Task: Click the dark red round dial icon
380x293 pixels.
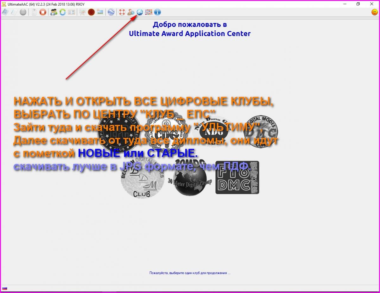Action: click(x=92, y=12)
